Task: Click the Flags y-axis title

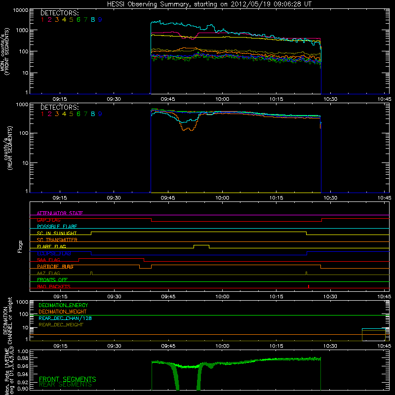Action: click(20, 246)
